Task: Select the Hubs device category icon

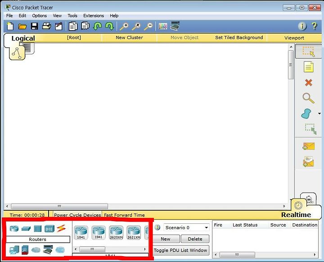Action: pyautogui.click(x=38, y=229)
